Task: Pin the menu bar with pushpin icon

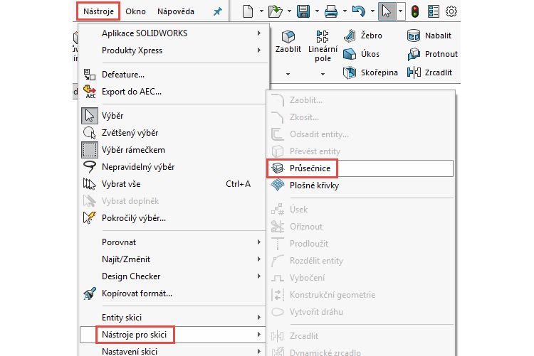Action: click(x=218, y=11)
